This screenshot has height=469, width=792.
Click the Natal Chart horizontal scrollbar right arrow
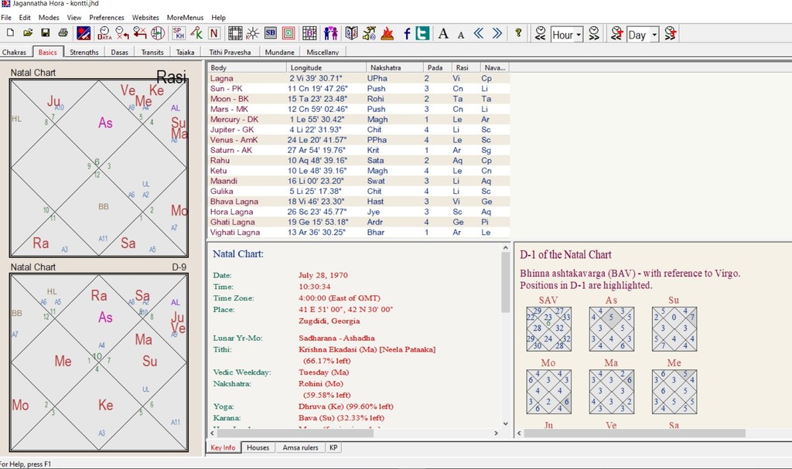(496, 433)
